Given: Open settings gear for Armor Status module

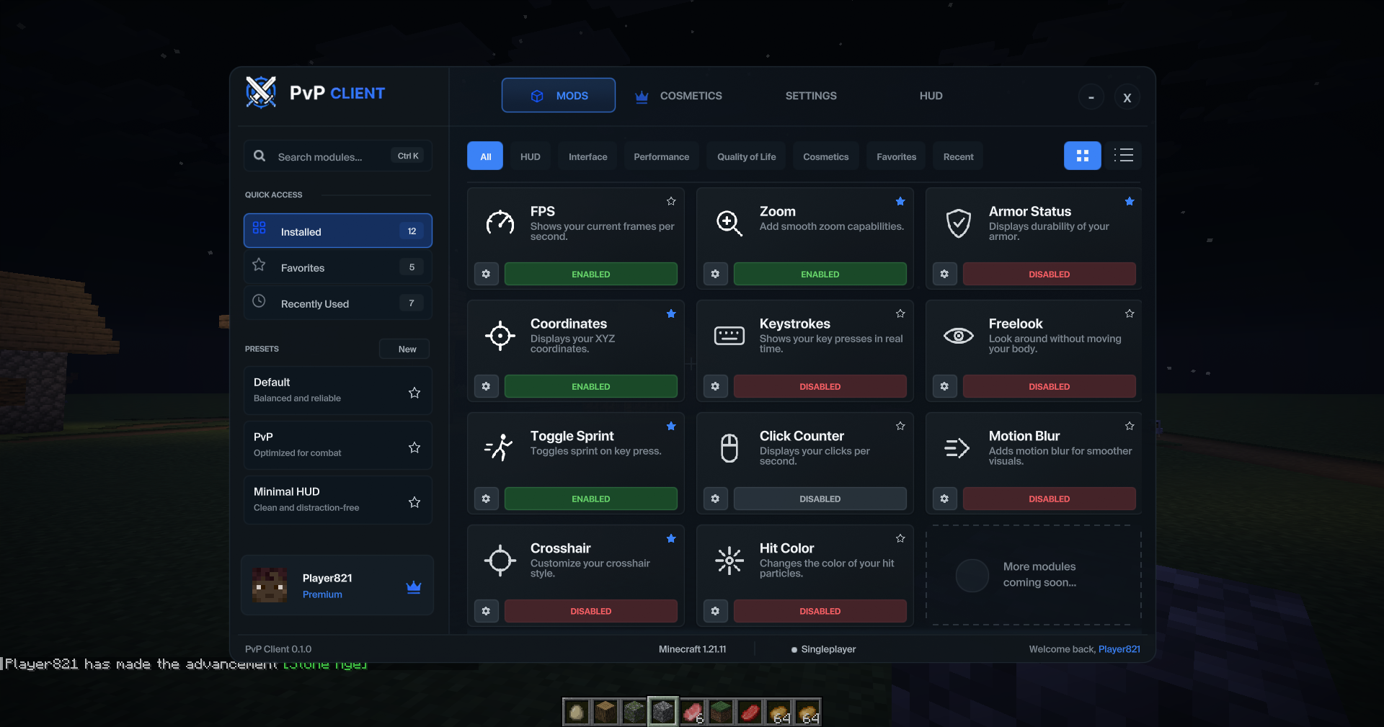Looking at the screenshot, I should click(944, 274).
